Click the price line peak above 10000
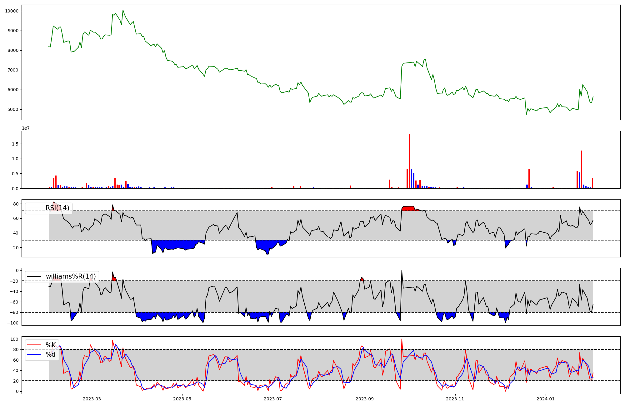Image resolution: width=625 pixels, height=406 pixels. click(x=123, y=10)
